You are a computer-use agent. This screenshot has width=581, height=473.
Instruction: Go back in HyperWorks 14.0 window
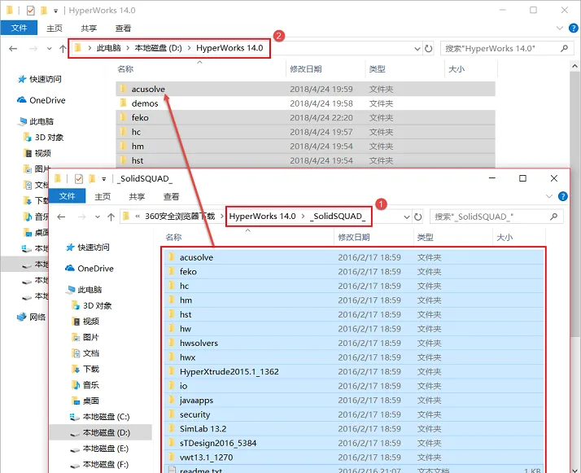pos(13,49)
